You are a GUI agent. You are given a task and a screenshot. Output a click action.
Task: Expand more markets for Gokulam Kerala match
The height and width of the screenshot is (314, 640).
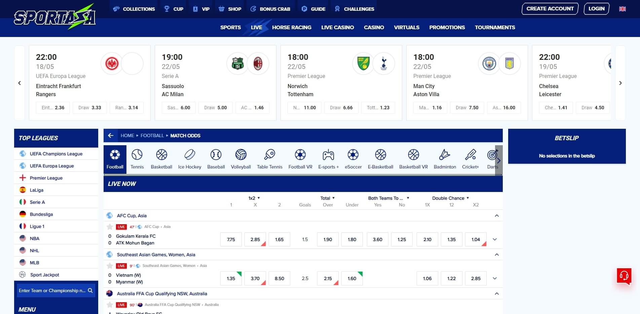coord(495,239)
